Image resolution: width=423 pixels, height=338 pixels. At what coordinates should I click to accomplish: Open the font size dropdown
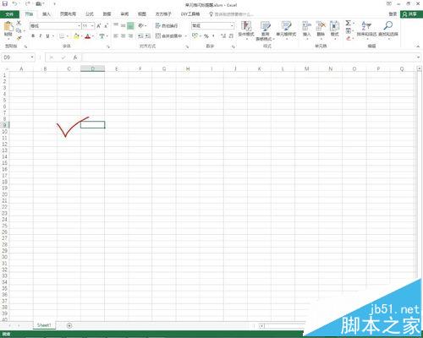[x=92, y=26]
